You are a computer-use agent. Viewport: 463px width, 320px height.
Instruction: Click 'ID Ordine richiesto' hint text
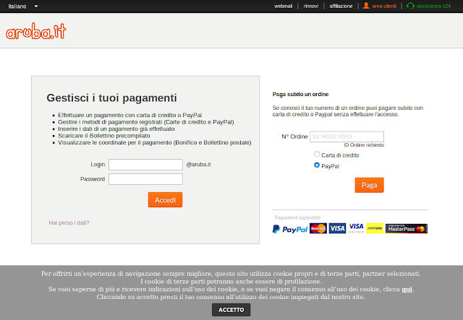(364, 145)
